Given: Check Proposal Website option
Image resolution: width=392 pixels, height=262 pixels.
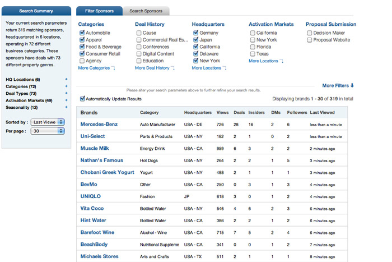Looking at the screenshot, I should click(310, 40).
